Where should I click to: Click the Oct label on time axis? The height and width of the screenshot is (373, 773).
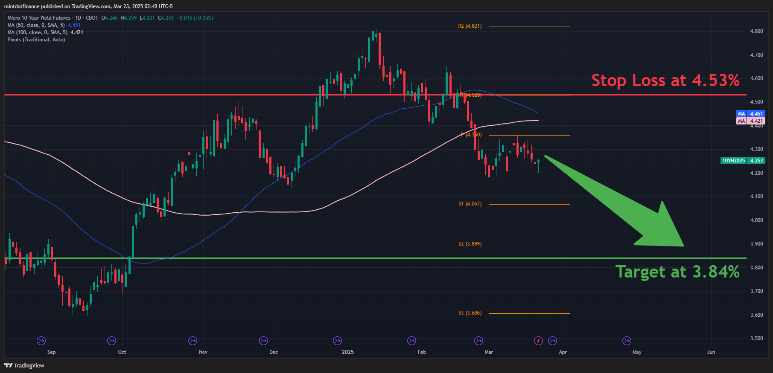pyautogui.click(x=122, y=352)
